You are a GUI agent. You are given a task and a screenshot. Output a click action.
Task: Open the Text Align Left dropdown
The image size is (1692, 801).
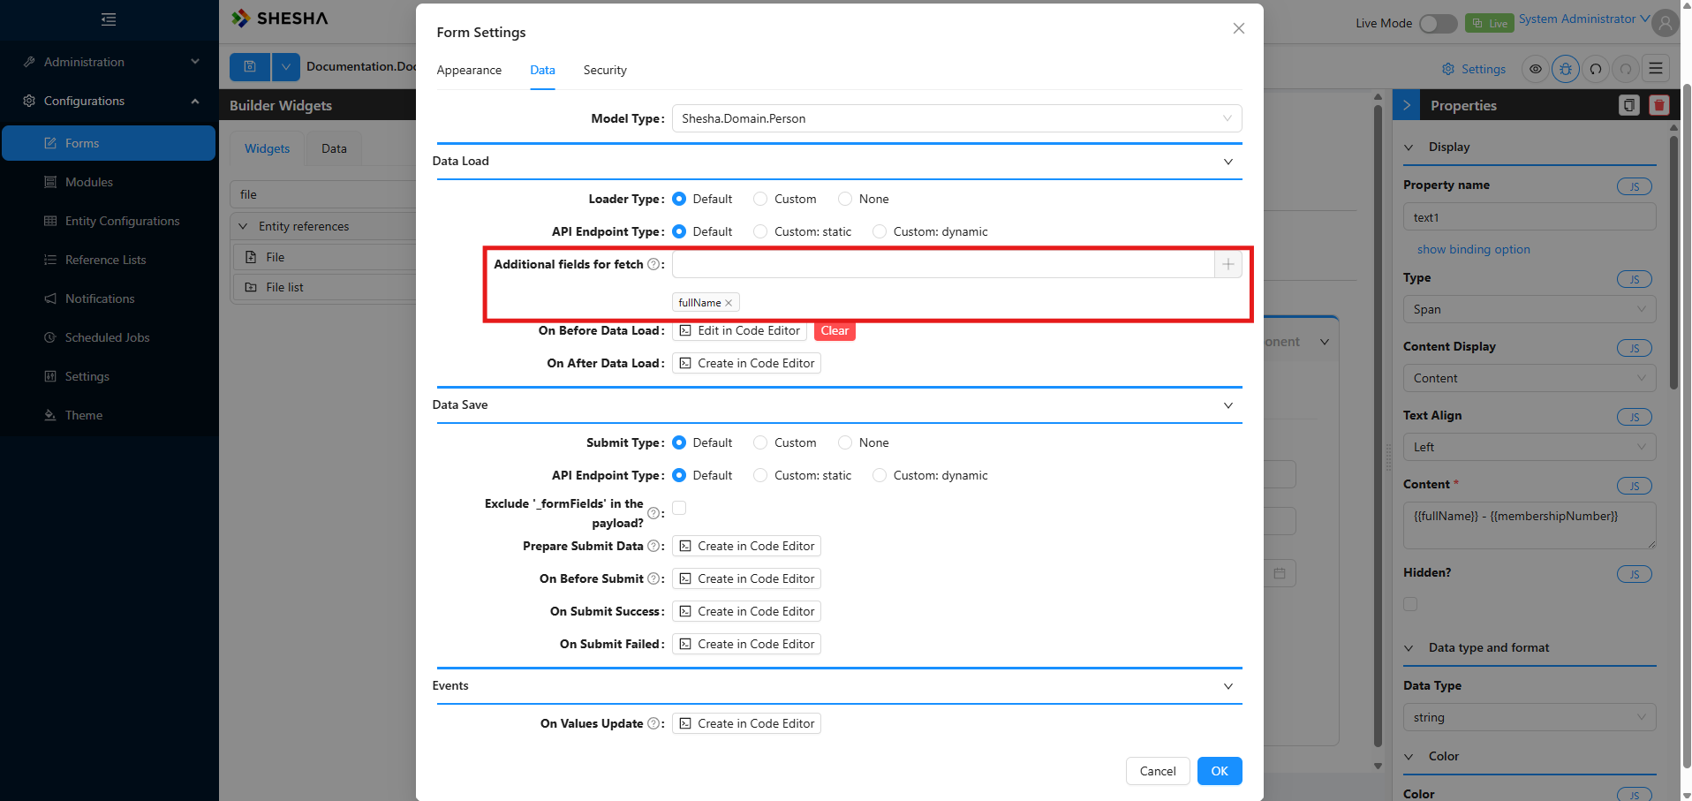click(x=1530, y=447)
